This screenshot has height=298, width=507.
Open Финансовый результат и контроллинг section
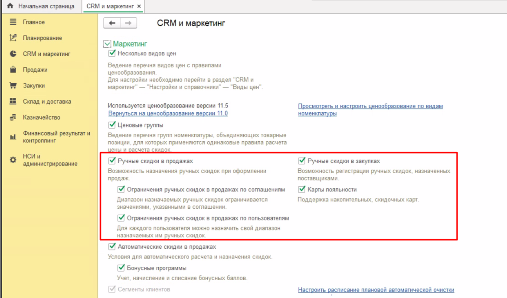[56, 137]
